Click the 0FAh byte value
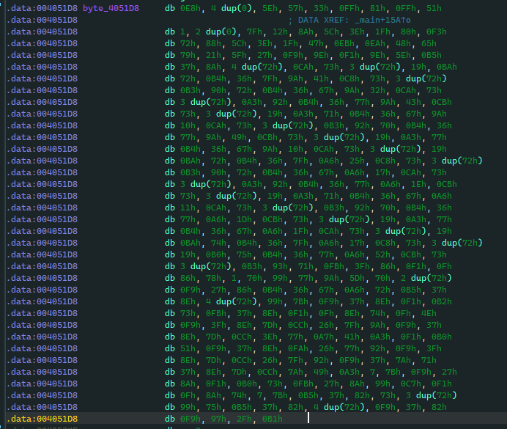Viewport: 507px width, 429px height. pyautogui.click(x=298, y=348)
